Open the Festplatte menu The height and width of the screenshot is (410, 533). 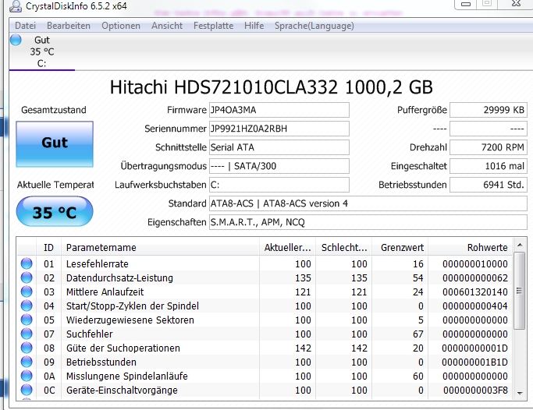click(x=214, y=26)
